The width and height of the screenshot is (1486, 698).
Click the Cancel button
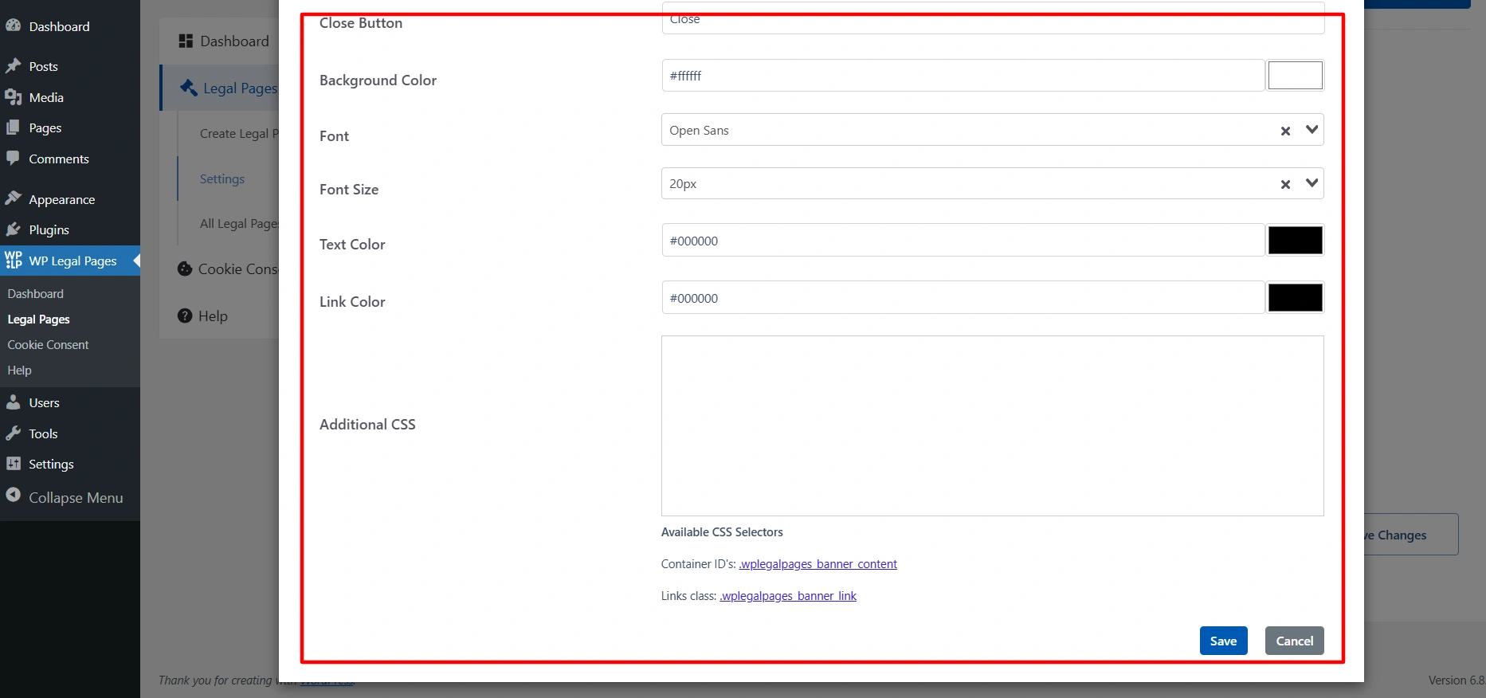[1294, 641]
